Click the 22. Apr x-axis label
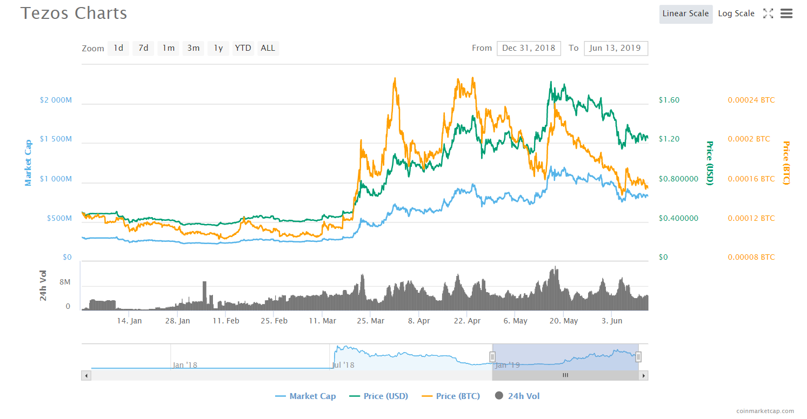Viewport: 807px width, 419px height. pos(467,321)
